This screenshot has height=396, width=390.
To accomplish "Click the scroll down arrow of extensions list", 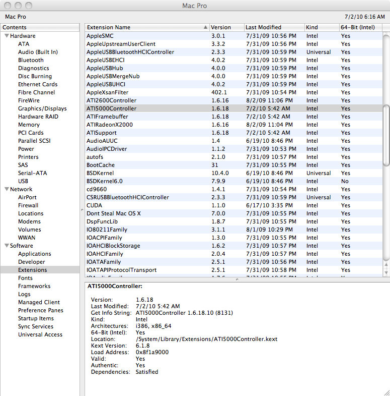I will (386, 272).
